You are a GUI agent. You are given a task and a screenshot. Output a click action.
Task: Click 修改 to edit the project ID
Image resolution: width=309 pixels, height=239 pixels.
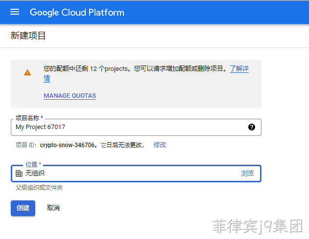click(x=160, y=145)
